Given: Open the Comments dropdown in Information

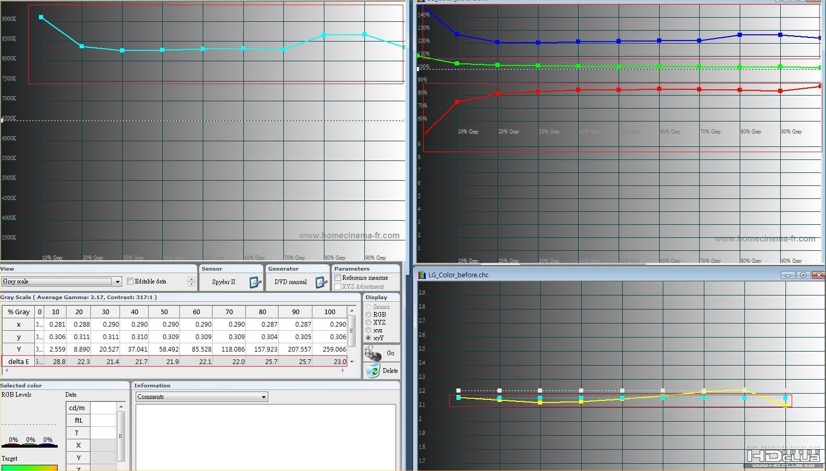Looking at the screenshot, I should (x=264, y=397).
